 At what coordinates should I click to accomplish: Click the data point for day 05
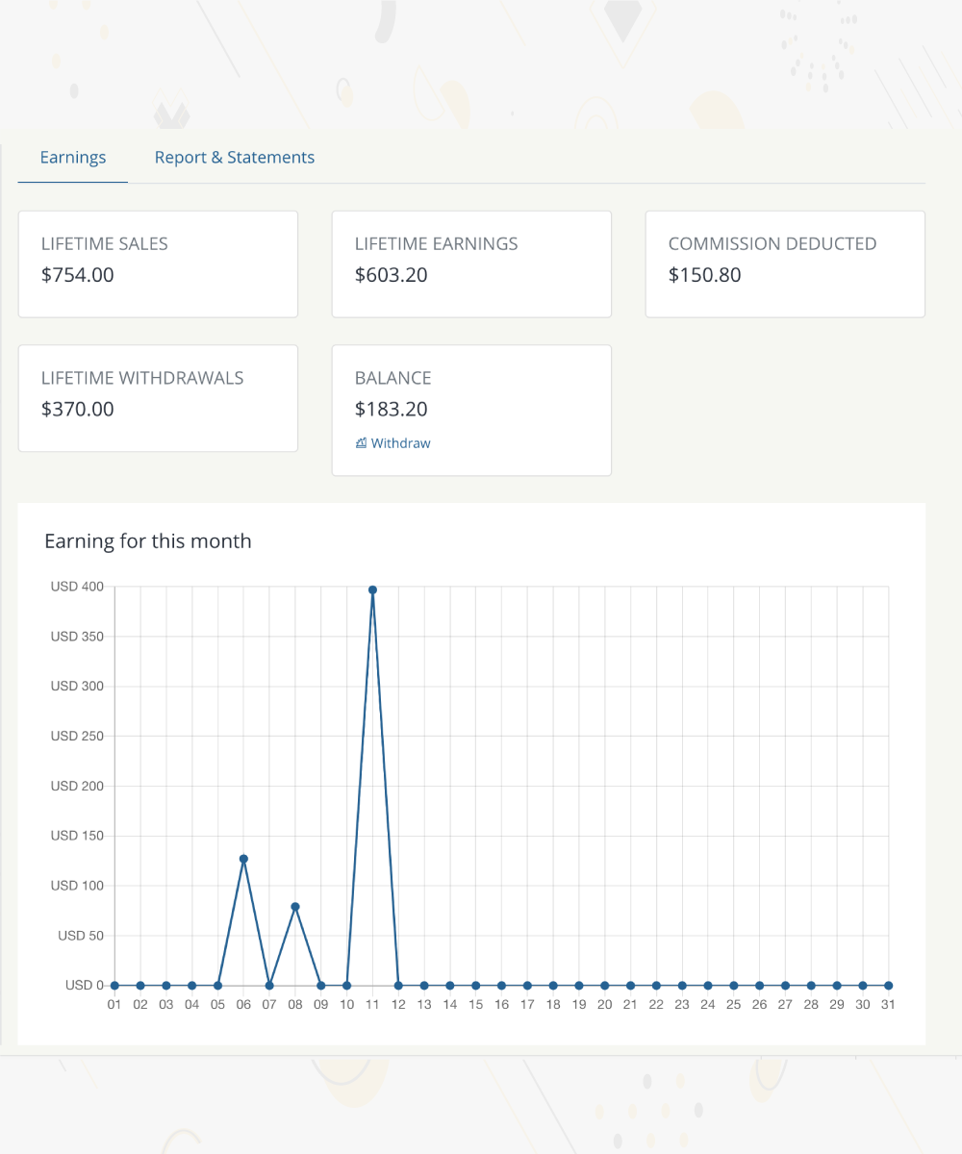coord(217,986)
